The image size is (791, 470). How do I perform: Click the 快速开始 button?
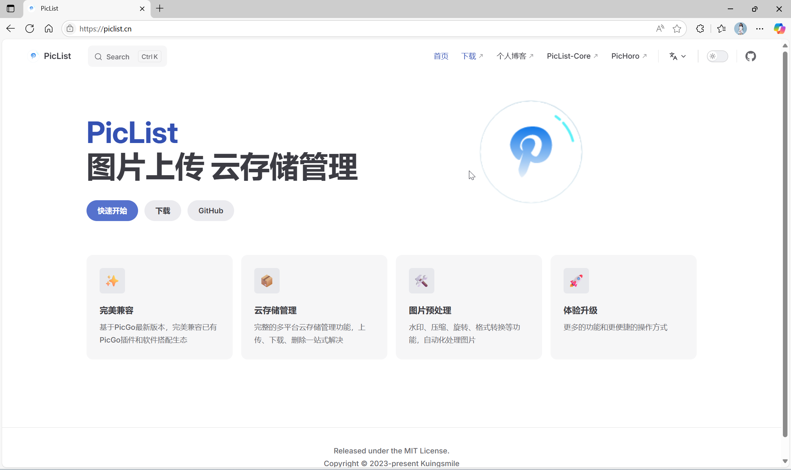112,211
